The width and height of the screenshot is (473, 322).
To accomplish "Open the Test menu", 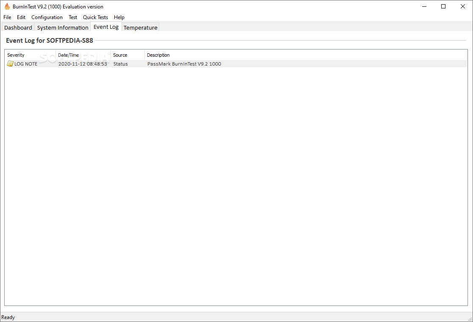I will click(73, 17).
